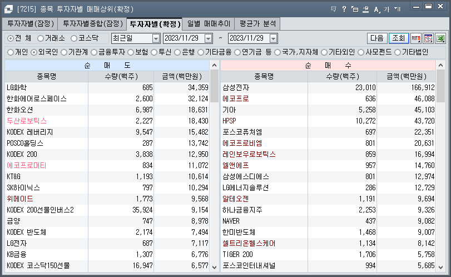This screenshot has width=451, height=277.
Task: Open the 최근일 period dropdown
Action: coord(156,38)
